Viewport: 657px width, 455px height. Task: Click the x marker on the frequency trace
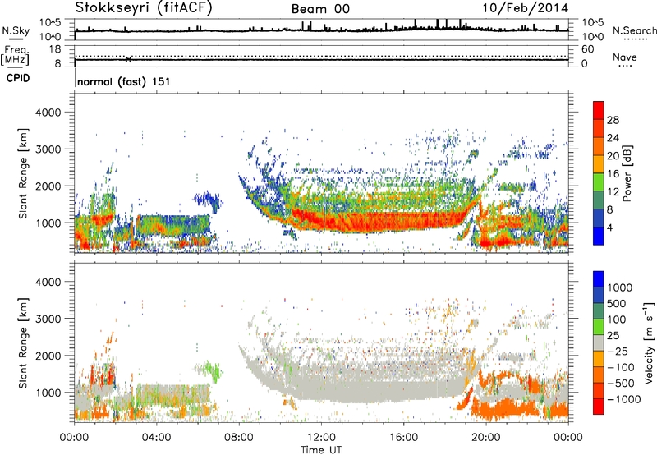(128, 59)
